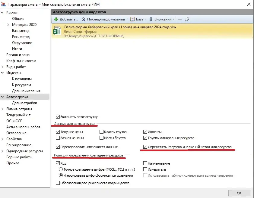Viewport: 254px width, 198px height.
Task: Click 'Добавить...' text button
Action: click(x=69, y=19)
